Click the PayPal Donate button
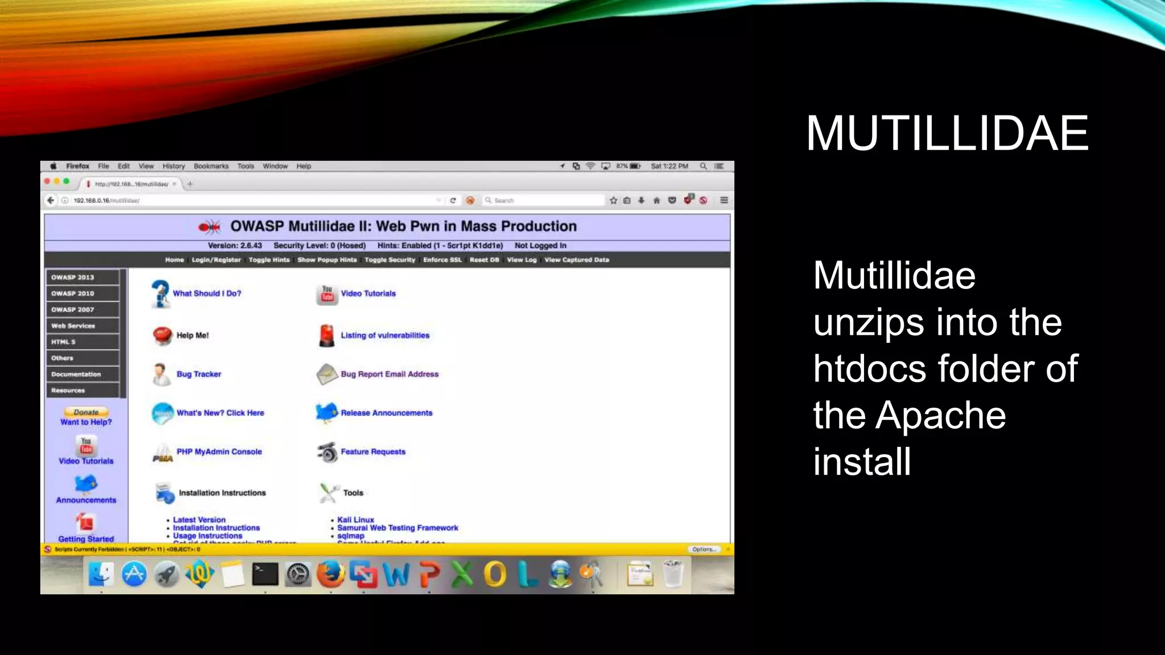This screenshot has width=1165, height=655. (x=86, y=412)
